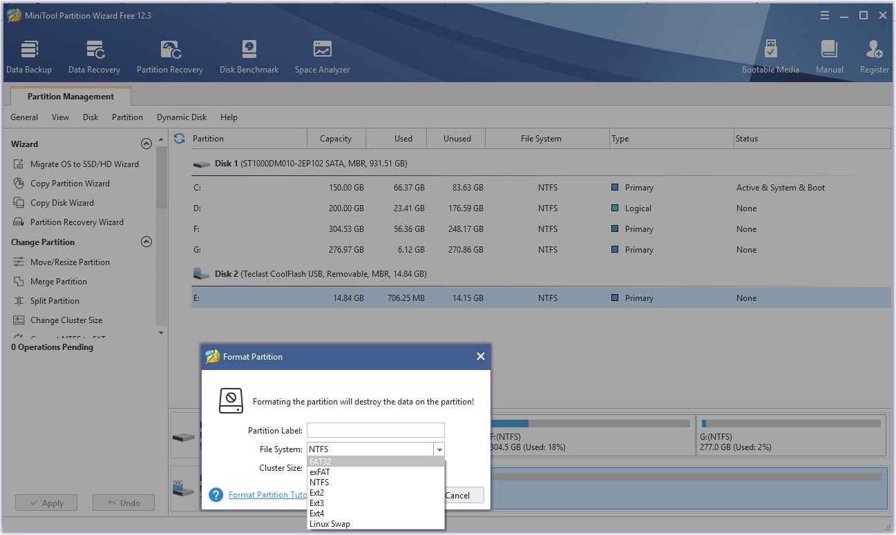Open the Help menu
This screenshot has height=535, width=896.
[229, 117]
